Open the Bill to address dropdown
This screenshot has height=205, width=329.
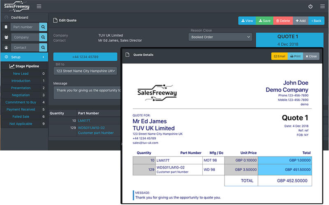(85, 71)
